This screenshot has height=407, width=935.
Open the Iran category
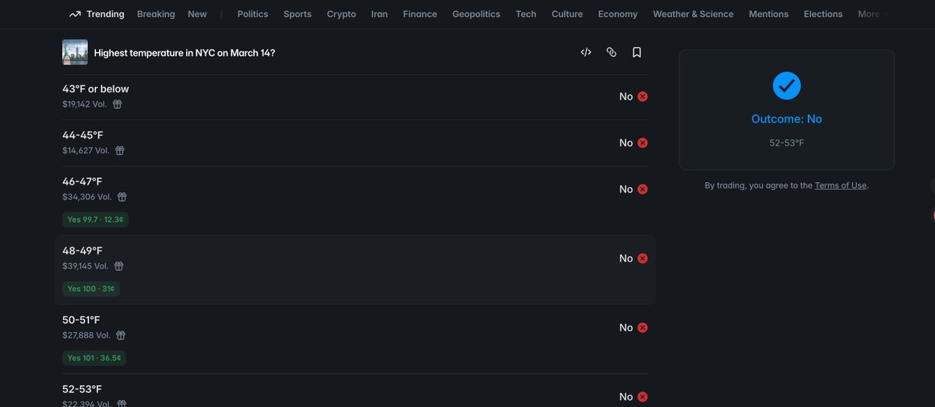click(x=379, y=14)
